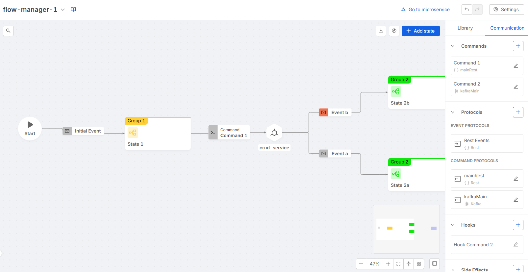Edit the kafkaMain protocol
Screen dimensions: 528x272
516,200
